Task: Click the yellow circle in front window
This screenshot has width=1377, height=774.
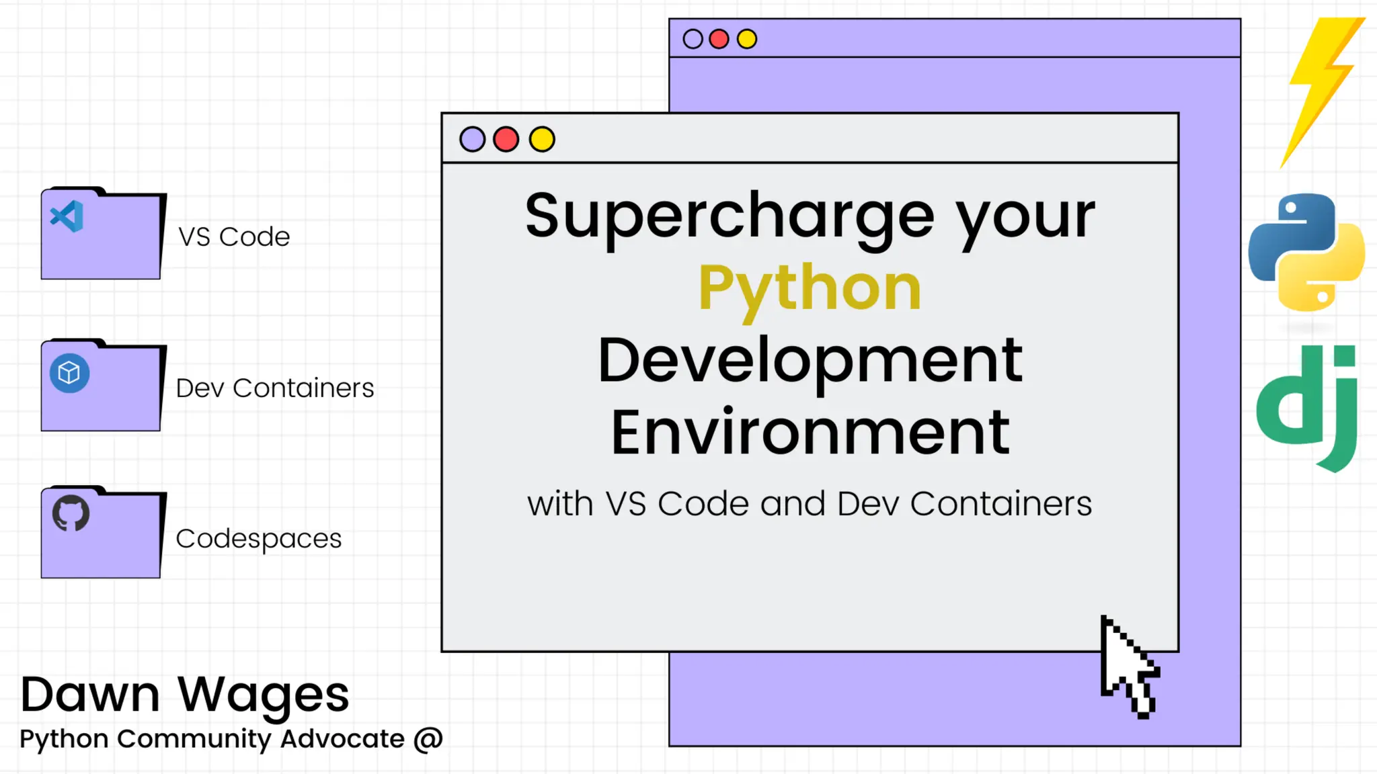Action: coord(542,140)
